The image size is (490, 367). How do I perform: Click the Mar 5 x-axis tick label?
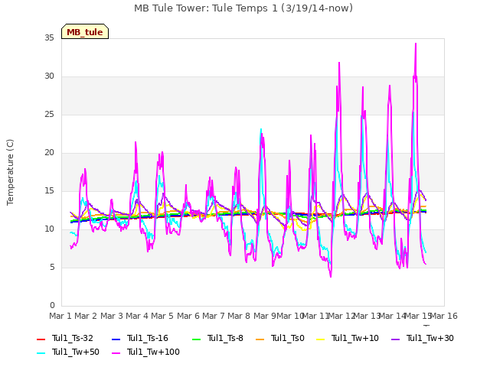[x=162, y=316]
